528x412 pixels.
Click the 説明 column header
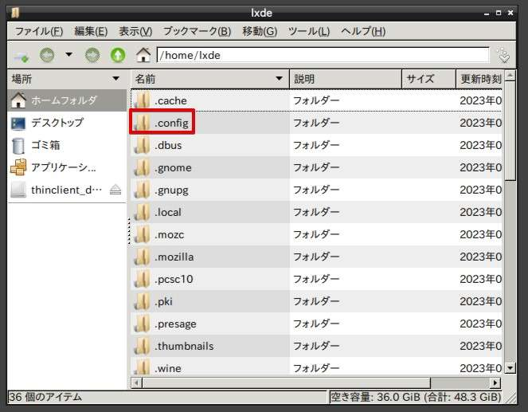tap(346, 79)
